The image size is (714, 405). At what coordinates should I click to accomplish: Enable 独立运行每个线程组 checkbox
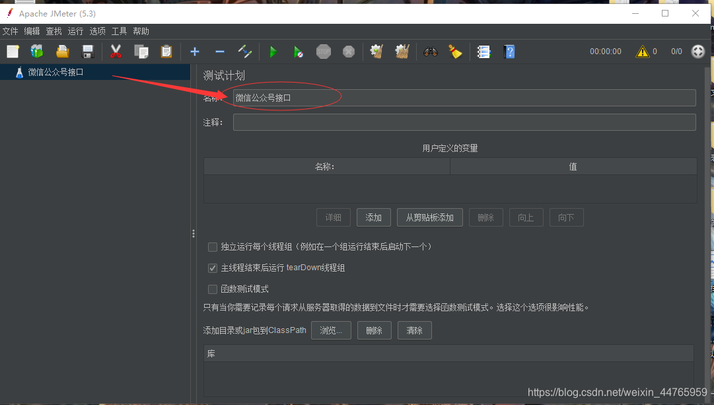(x=213, y=247)
